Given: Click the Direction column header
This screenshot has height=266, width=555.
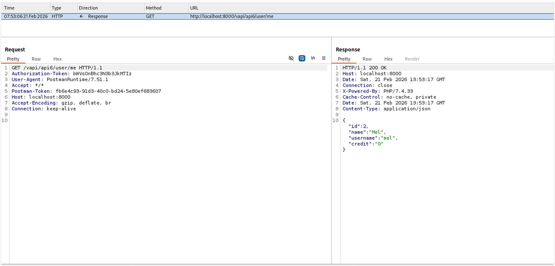Looking at the screenshot, I should pyautogui.click(x=88, y=8).
